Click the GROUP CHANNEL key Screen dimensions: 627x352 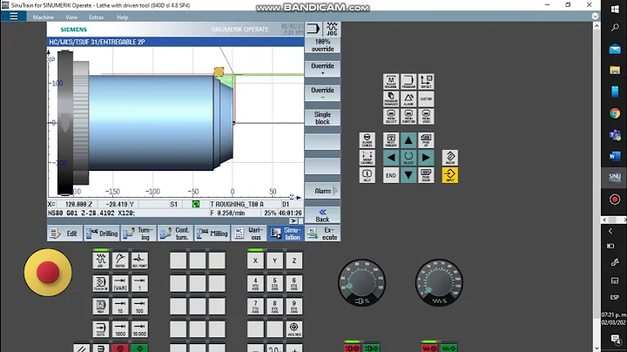(x=367, y=158)
